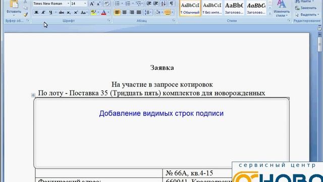323x182 pixels.
Task: Click the grow font size button
Action: (x=92, y=4)
